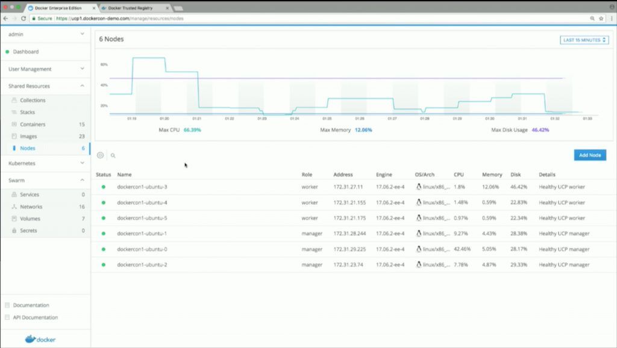
Task: Click the Services sidebar icon
Action: pyautogui.click(x=14, y=194)
